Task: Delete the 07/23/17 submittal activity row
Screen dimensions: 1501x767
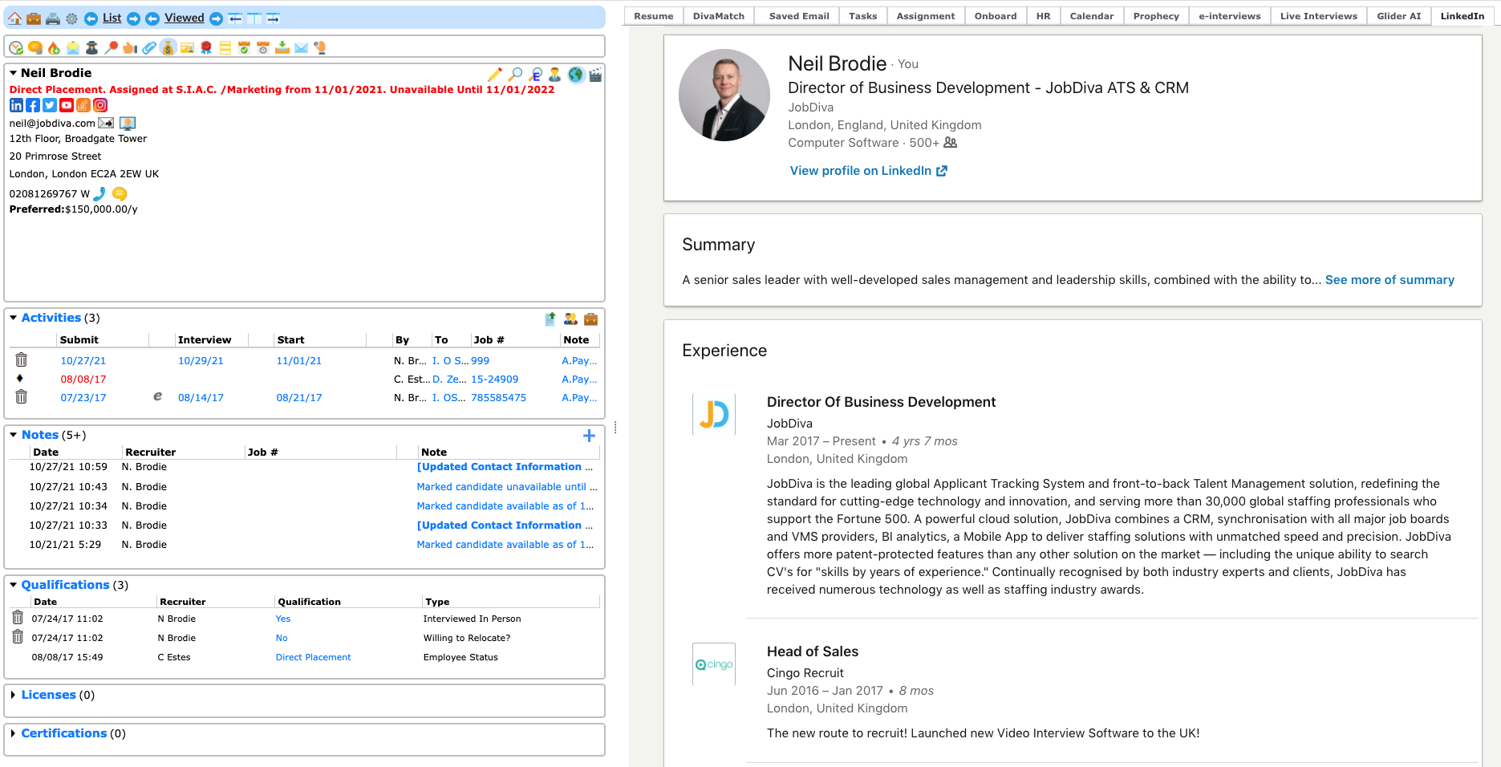Action: (21, 396)
